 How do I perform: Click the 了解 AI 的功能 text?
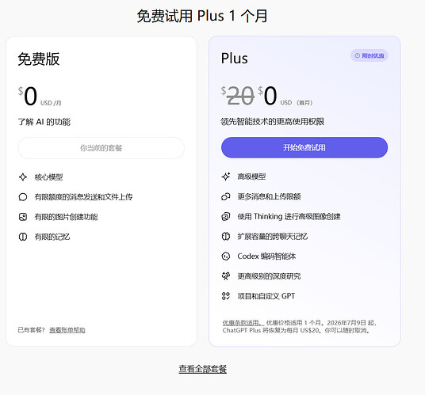44,122
